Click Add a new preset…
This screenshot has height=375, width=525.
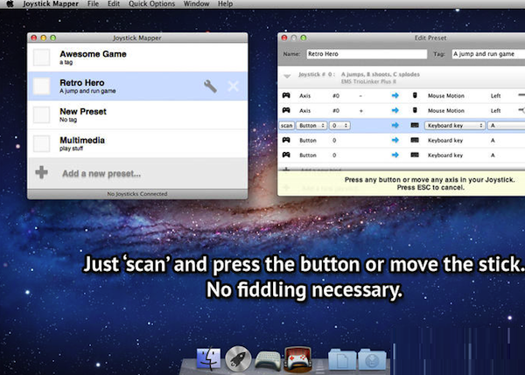tap(101, 174)
